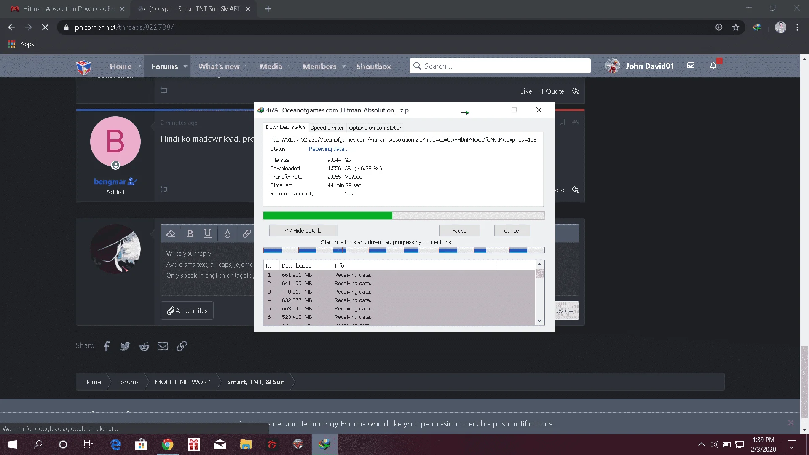809x455 pixels.
Task: Stop loading the page in Chrome
Action: coord(45,27)
